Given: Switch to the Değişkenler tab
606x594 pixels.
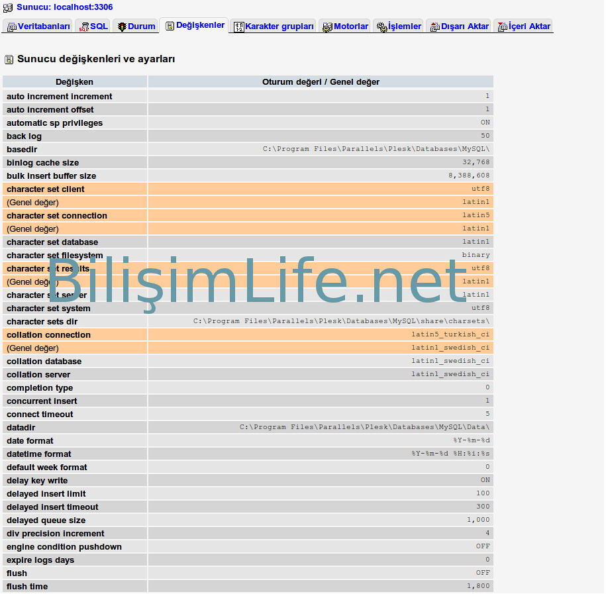Looking at the screenshot, I should click(x=200, y=25).
